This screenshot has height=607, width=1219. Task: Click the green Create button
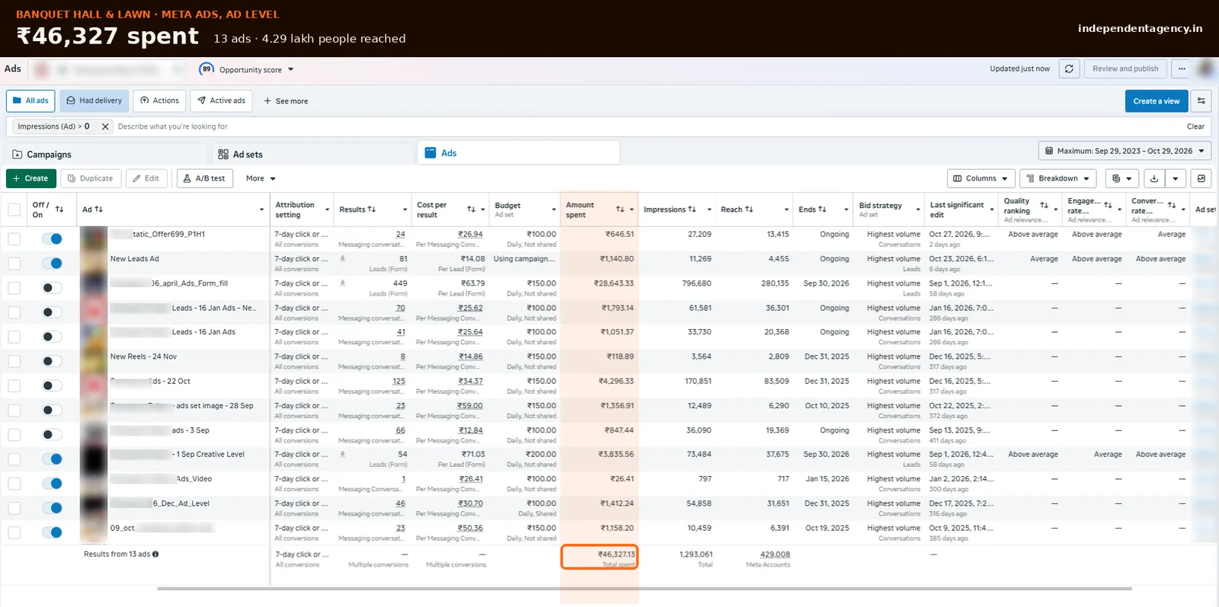click(x=30, y=178)
